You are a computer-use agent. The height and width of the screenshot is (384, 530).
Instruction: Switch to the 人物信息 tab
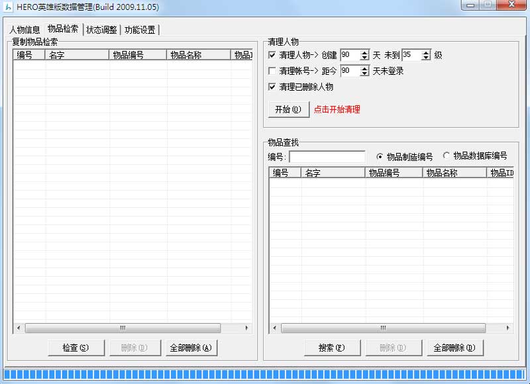(x=25, y=30)
